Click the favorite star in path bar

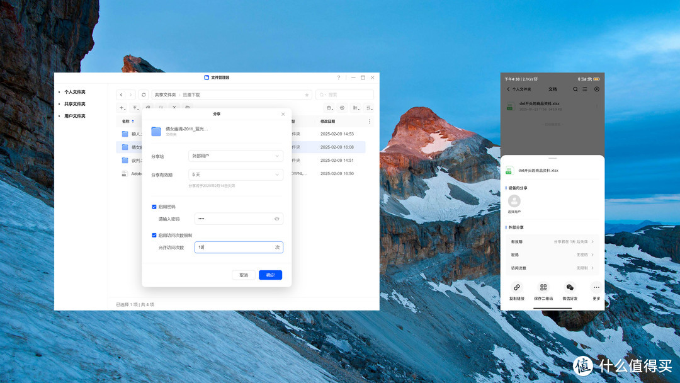click(x=307, y=95)
